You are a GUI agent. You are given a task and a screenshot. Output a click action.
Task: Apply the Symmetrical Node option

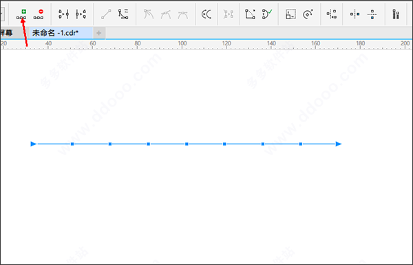183,14
